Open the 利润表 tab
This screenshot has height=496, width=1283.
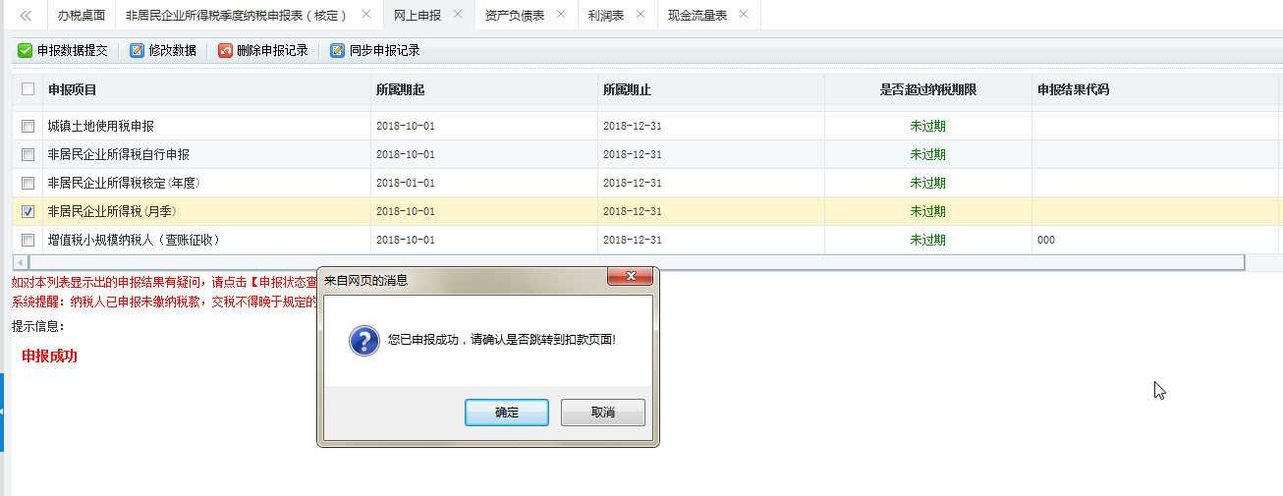tap(605, 15)
